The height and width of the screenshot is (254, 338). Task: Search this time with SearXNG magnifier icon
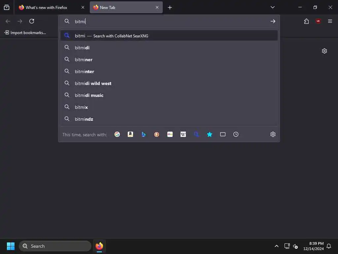pyautogui.click(x=196, y=134)
